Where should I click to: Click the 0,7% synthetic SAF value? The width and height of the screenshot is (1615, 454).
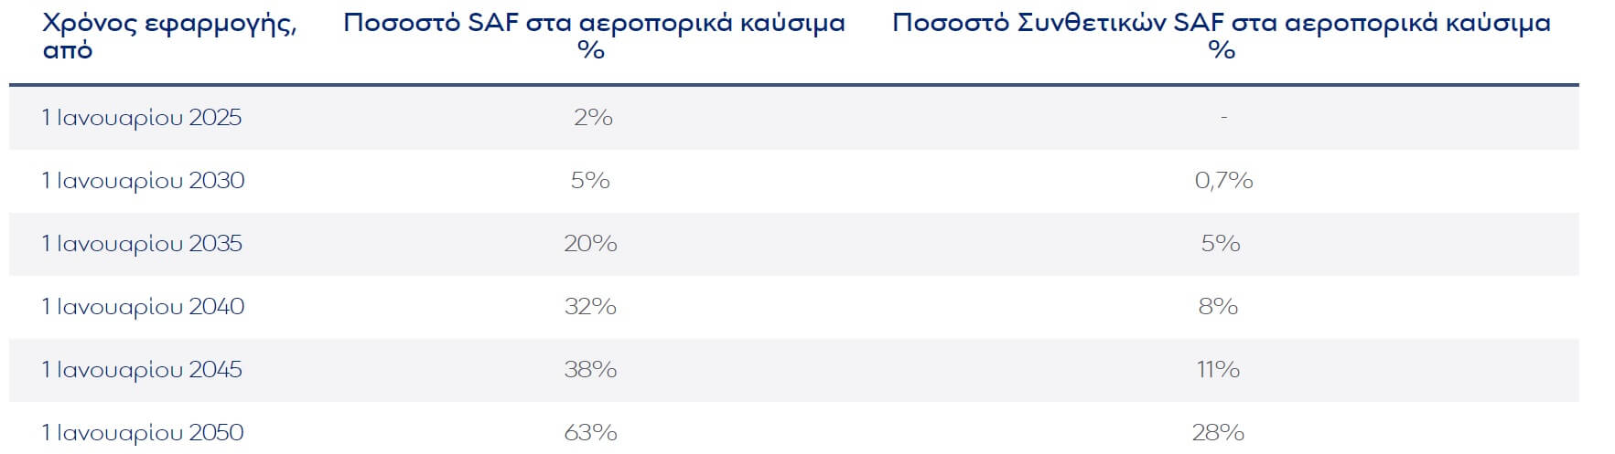[1223, 181]
